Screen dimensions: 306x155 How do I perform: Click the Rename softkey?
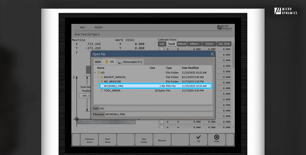click(162, 140)
